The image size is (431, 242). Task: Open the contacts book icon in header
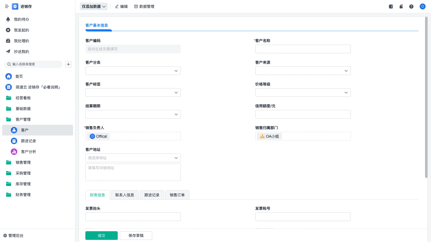pyautogui.click(x=391, y=6)
